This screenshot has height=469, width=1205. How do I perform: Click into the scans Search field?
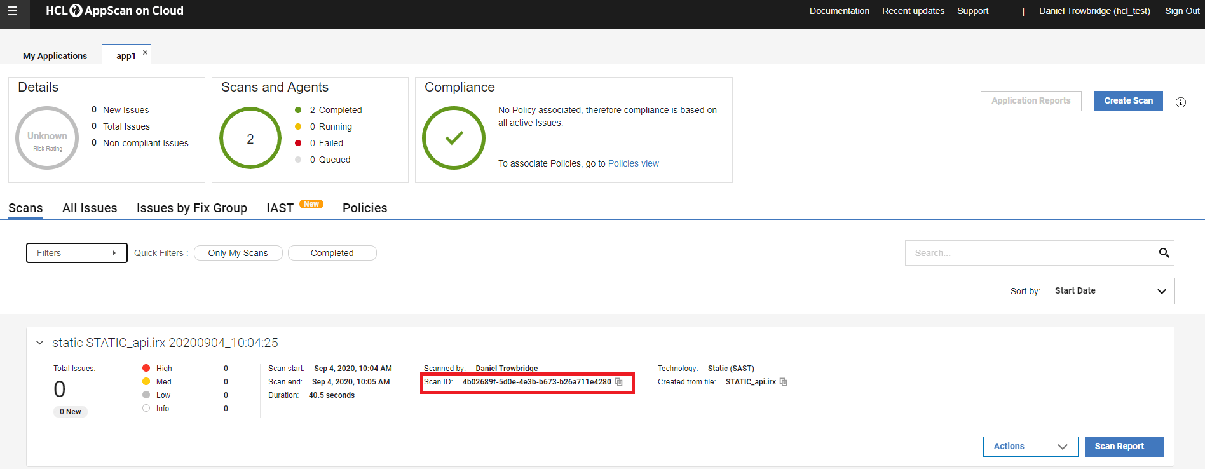[x=1030, y=253]
